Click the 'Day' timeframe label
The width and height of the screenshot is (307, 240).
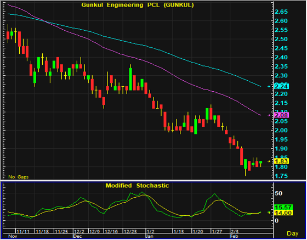tap(293, 233)
